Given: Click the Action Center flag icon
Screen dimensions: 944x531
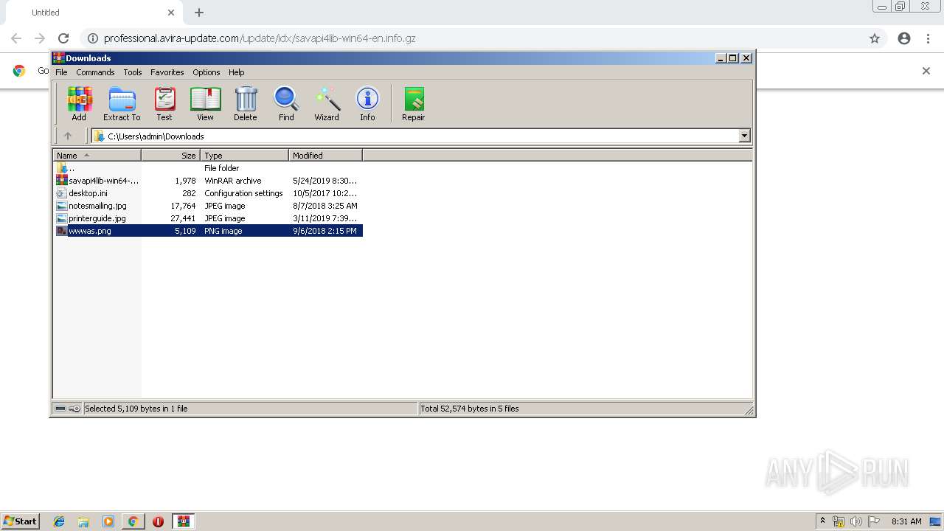Looking at the screenshot, I should (874, 521).
